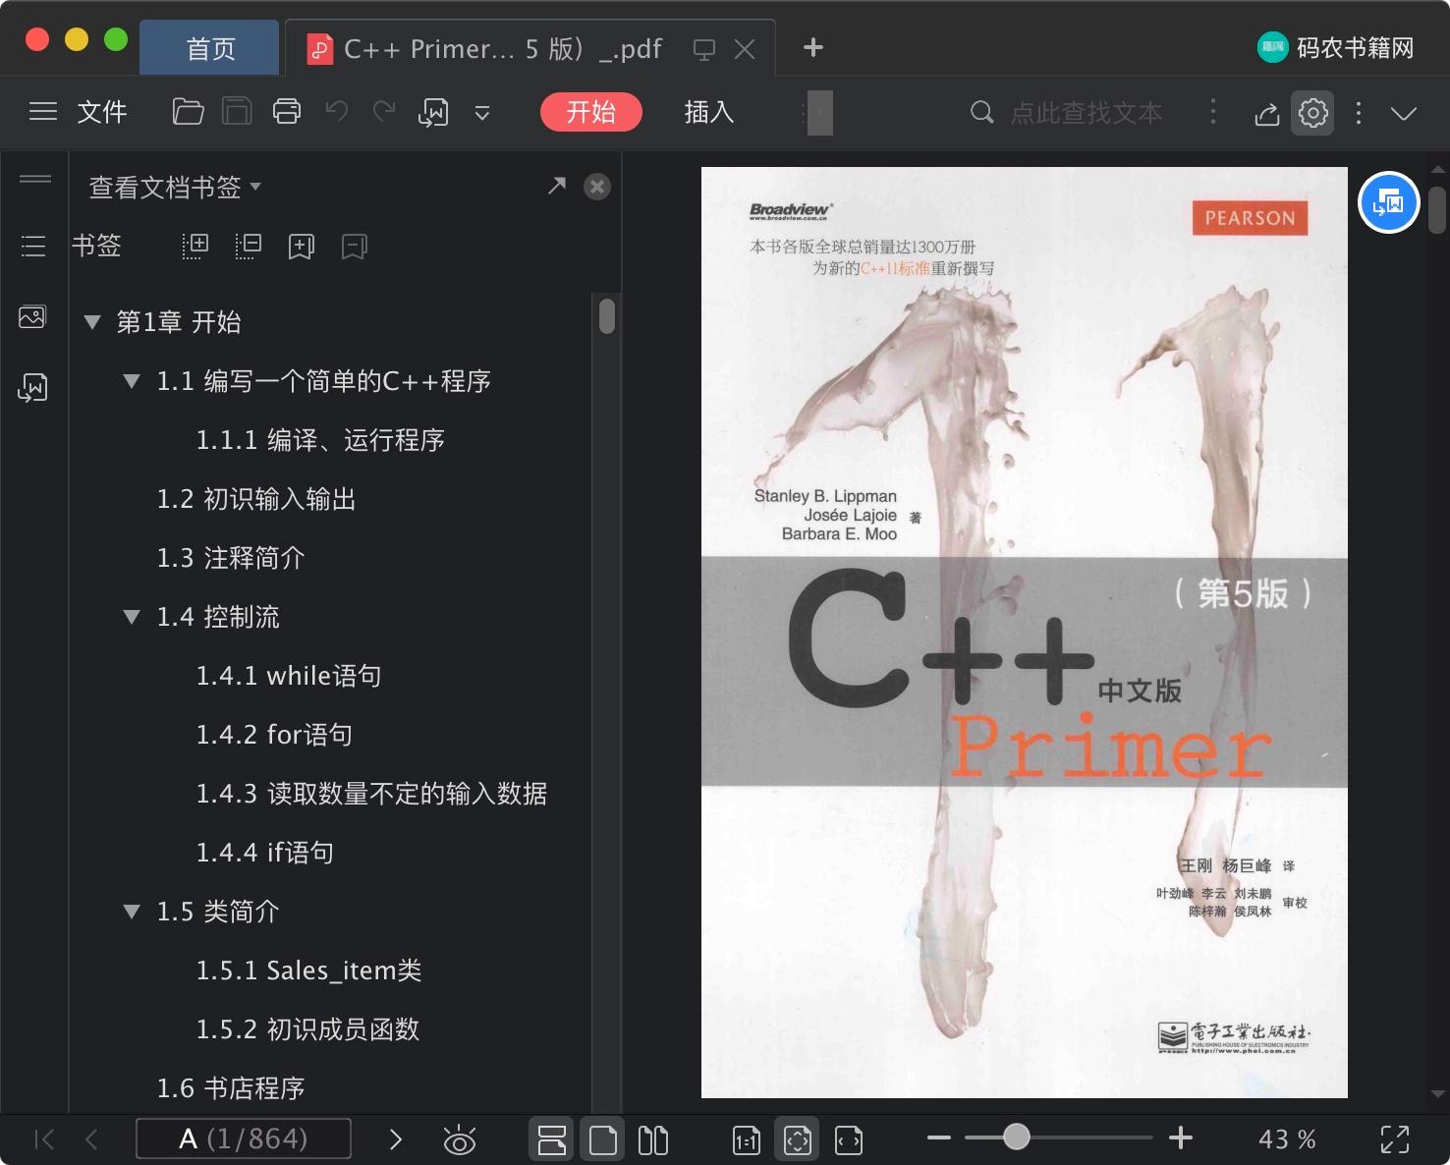
Task: Open the settings gear icon
Action: point(1313,113)
